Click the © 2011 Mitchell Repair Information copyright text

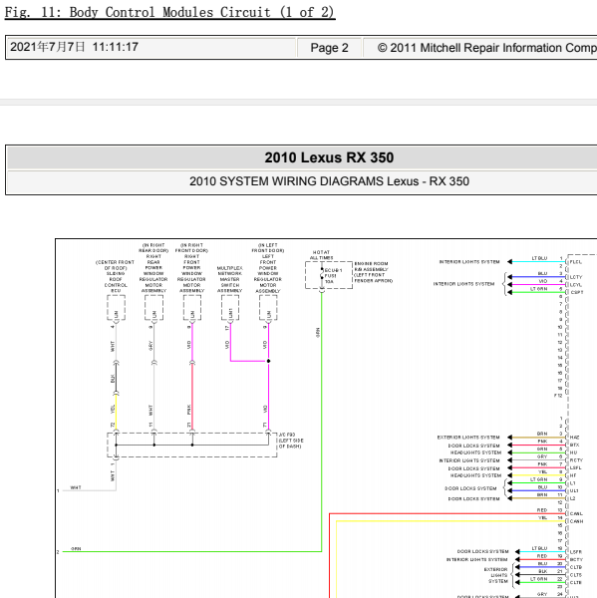pyautogui.click(x=487, y=48)
